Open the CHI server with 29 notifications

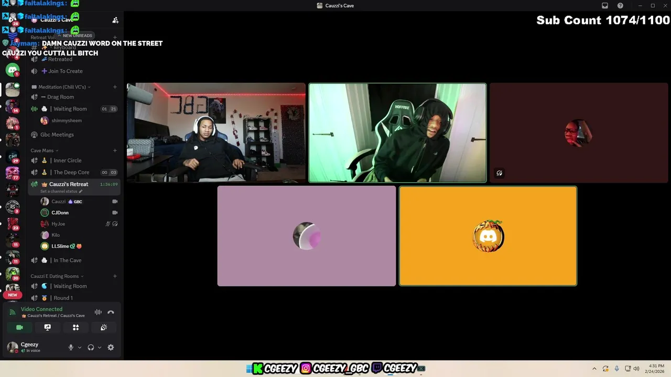click(x=13, y=157)
